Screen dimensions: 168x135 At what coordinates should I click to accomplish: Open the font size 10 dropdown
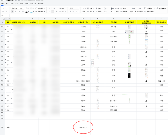pos(22,8)
